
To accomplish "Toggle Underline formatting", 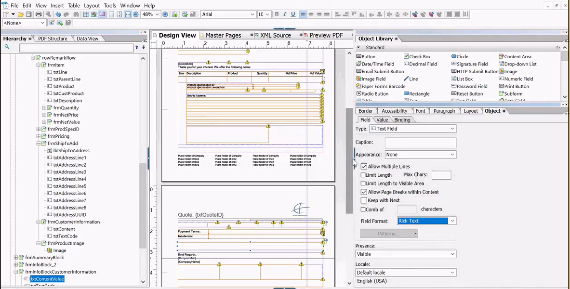I will click(x=293, y=14).
